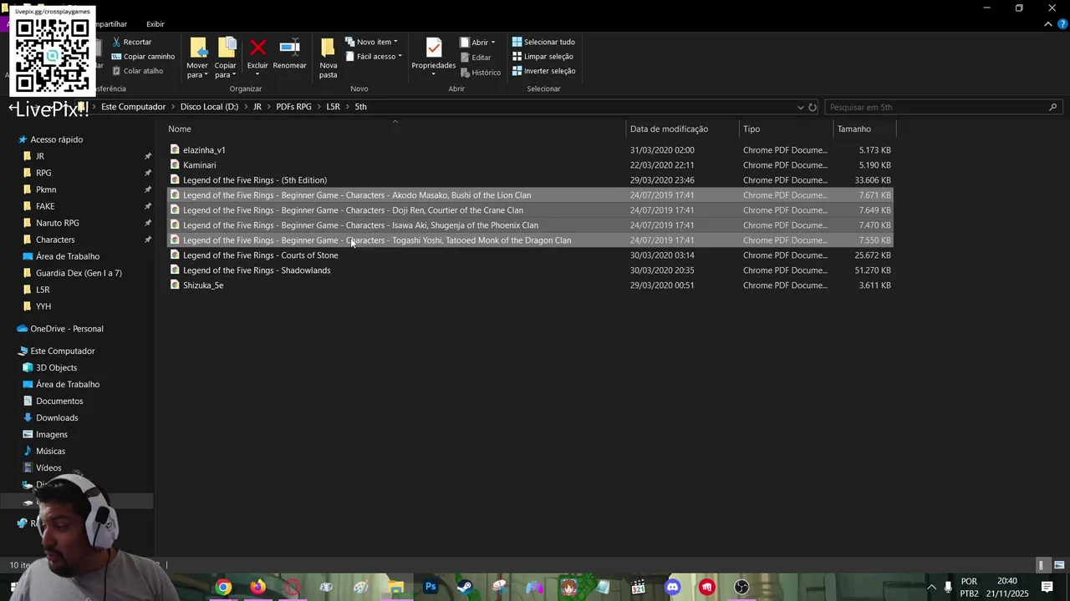The image size is (1070, 601).
Task: Open the address bar history dropdown
Action: pyautogui.click(x=800, y=107)
